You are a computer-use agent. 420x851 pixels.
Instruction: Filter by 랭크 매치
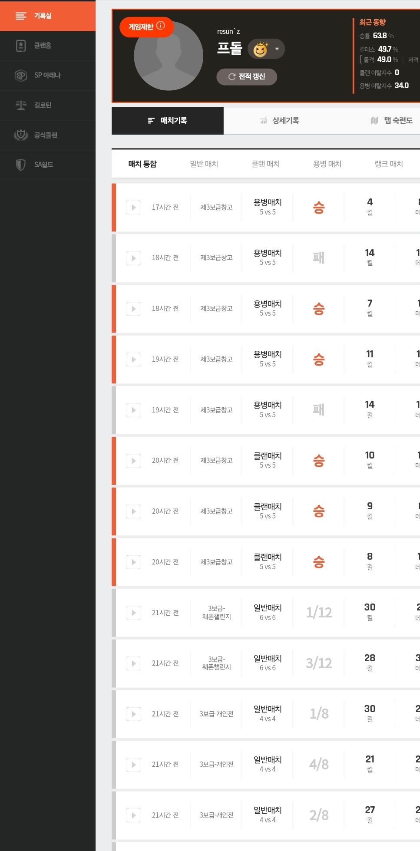tap(389, 164)
